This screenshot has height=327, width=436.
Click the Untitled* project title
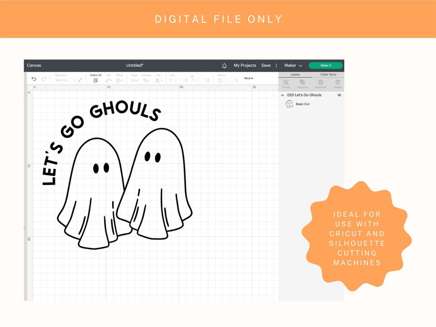click(135, 66)
